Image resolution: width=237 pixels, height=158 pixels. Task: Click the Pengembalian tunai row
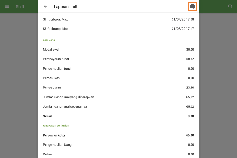coord(118,68)
